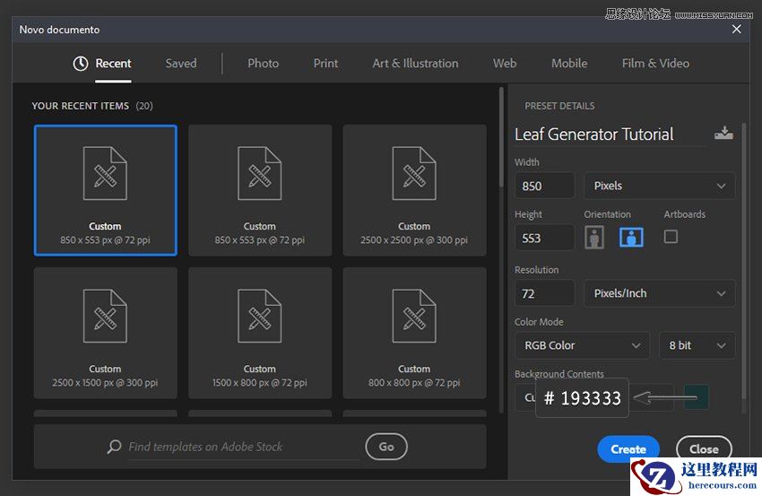The image size is (762, 496).
Task: Click the background color swatch
Action: point(697,396)
